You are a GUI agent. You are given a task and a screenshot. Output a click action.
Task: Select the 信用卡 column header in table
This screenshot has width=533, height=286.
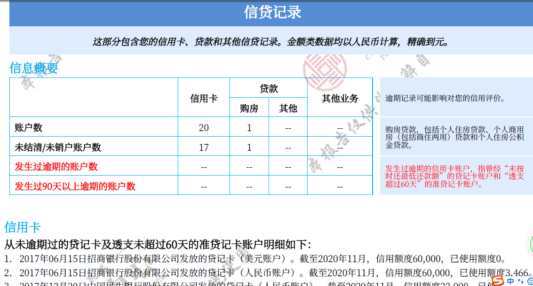203,97
